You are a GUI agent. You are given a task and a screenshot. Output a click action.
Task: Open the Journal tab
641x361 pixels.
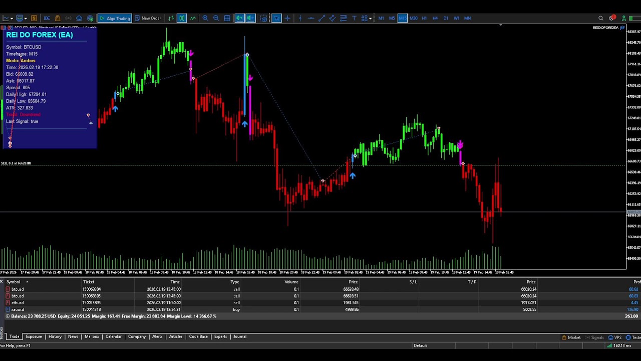(240, 336)
